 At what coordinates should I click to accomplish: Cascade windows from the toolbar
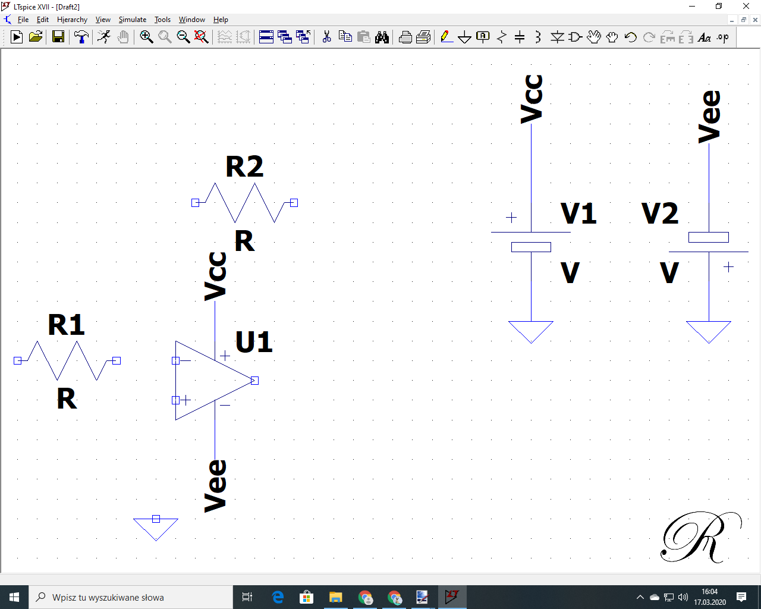(x=285, y=37)
